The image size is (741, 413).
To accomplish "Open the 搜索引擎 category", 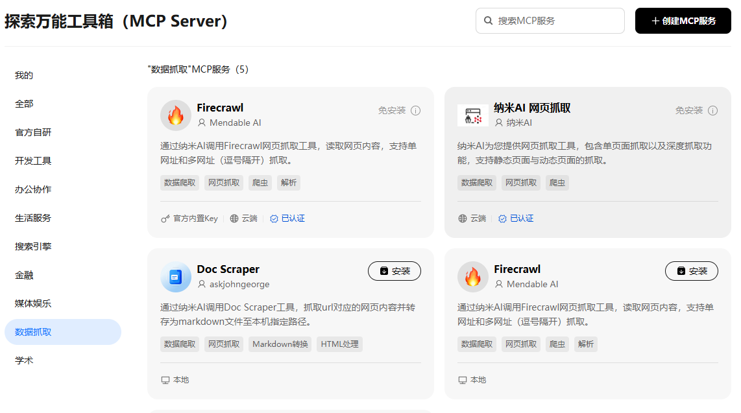I will (x=33, y=246).
